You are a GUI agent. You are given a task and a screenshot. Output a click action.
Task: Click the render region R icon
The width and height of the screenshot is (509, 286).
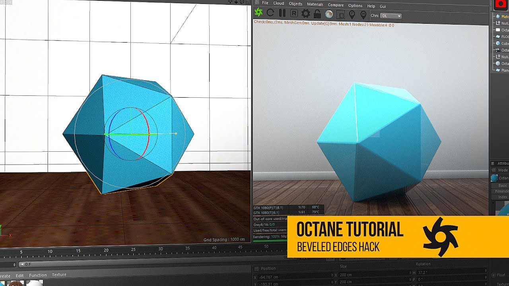click(x=294, y=14)
